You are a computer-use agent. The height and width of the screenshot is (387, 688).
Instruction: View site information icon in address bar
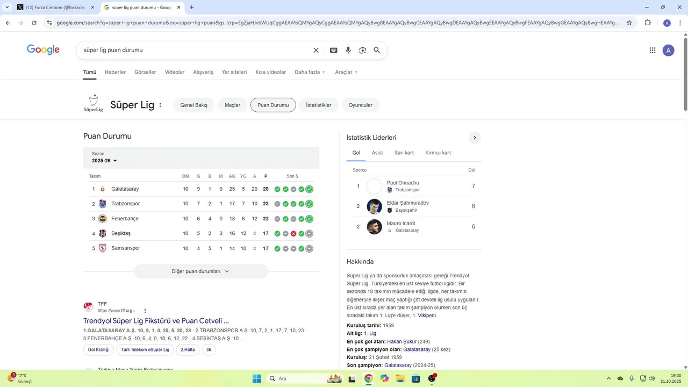click(49, 23)
